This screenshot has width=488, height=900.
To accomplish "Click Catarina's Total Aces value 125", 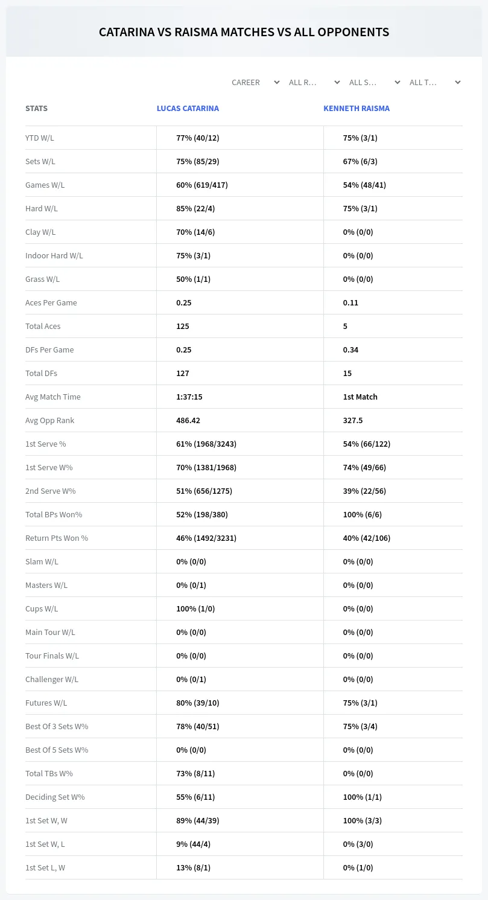I will click(183, 326).
